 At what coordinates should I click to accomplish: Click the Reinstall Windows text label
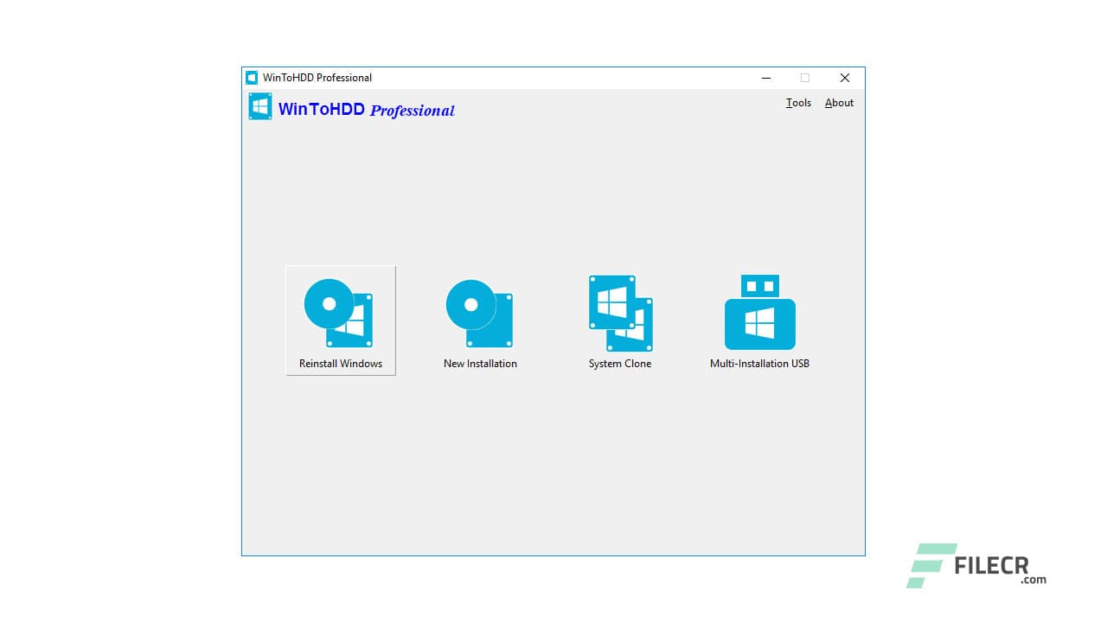click(340, 363)
